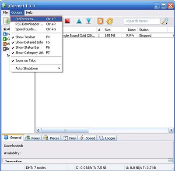This screenshot has height=171, width=175.
Task: Click the search magnifier dropdown icon
Action: coord(164,21)
